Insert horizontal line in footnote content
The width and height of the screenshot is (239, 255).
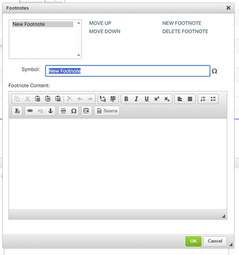63,111
